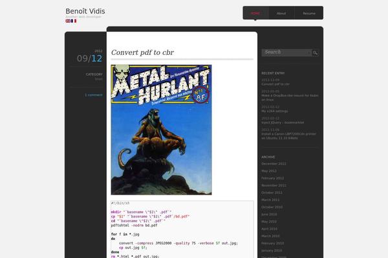Open the April 2010 archive

click(269, 229)
